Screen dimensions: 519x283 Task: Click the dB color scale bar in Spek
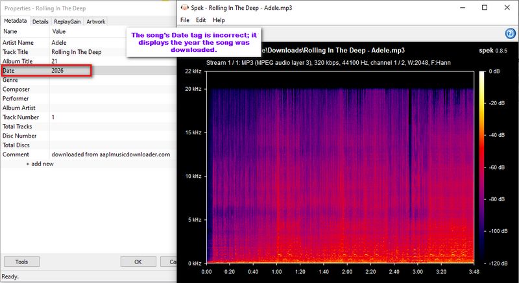[481, 167]
